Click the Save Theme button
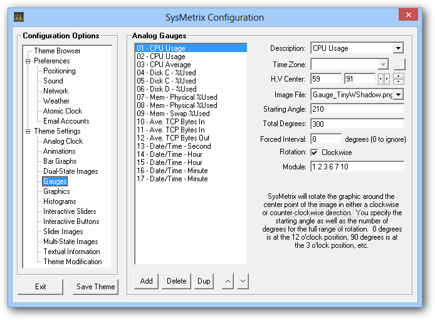This screenshot has height=320, width=435. pos(95,287)
